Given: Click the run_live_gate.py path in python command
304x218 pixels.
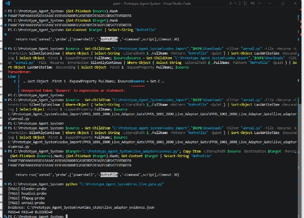Looking at the screenshot, I should point(122,184).
